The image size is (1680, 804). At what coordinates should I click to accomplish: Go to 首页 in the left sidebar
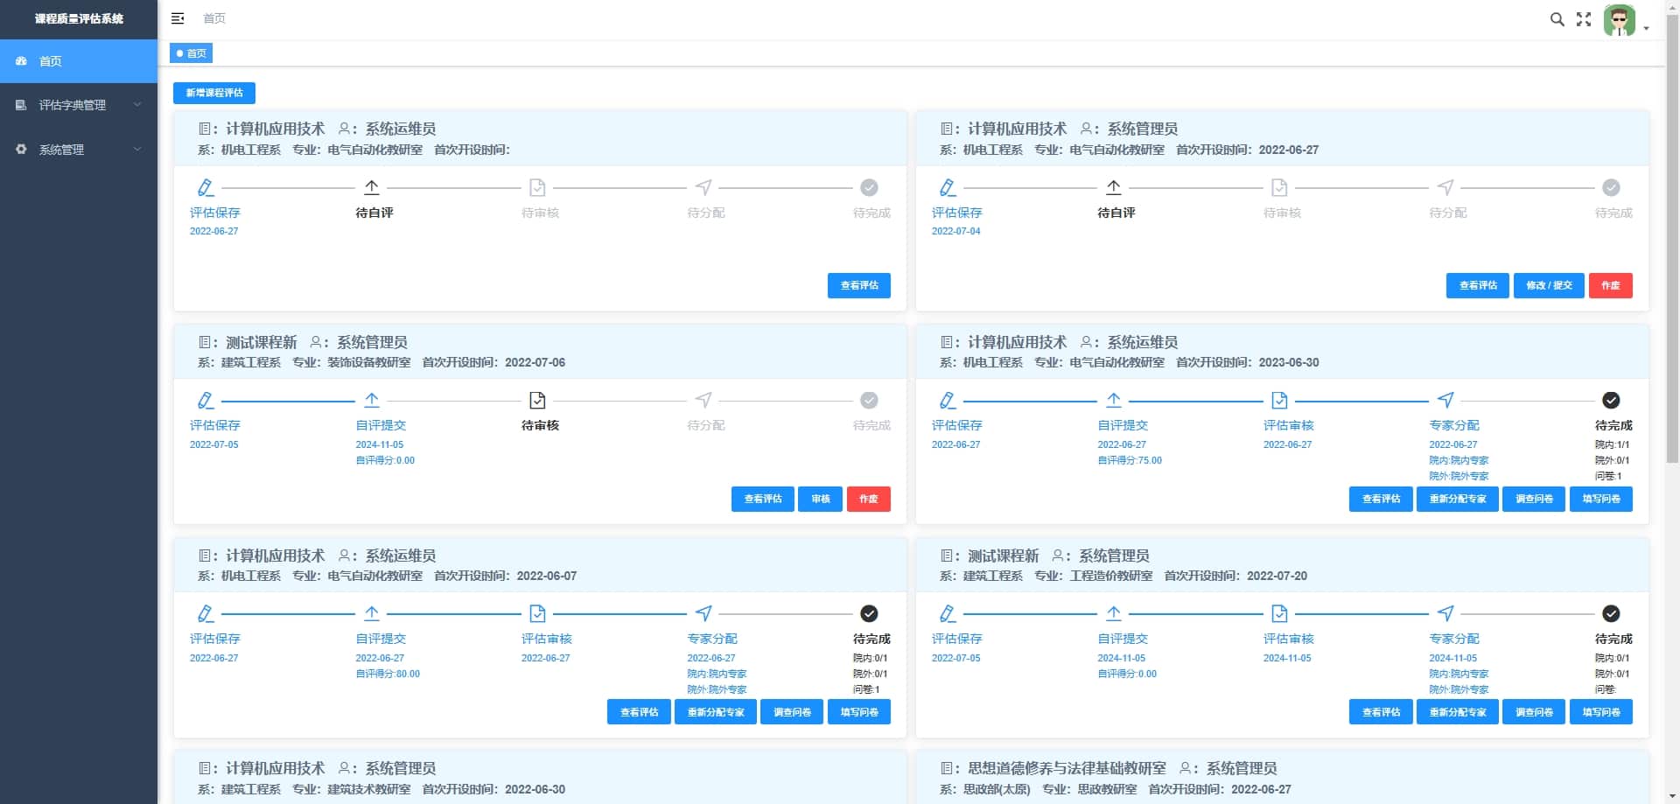point(79,61)
